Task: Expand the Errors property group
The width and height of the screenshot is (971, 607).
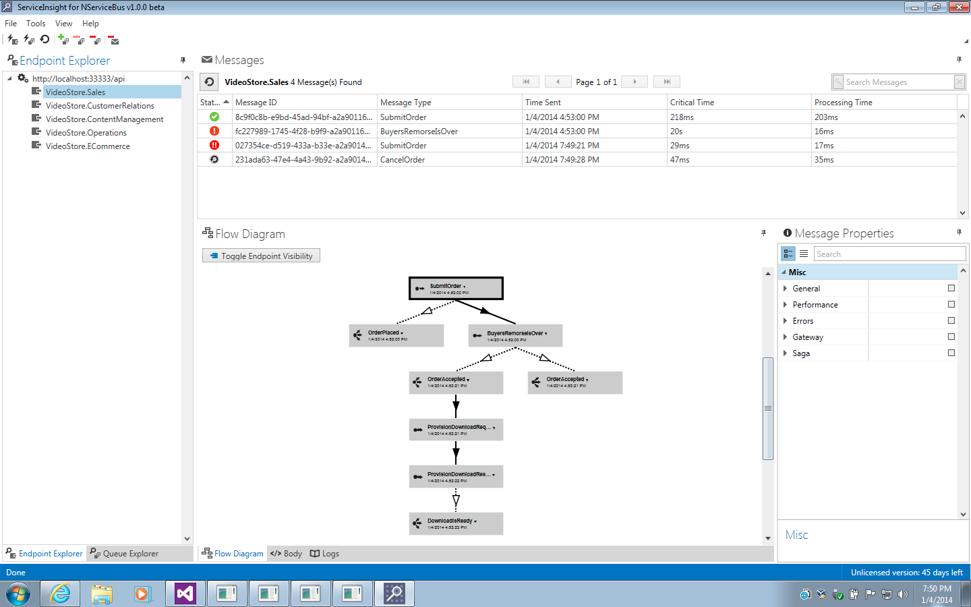Action: pos(785,320)
